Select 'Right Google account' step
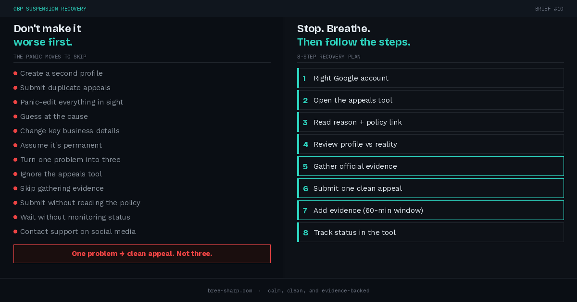Viewport: 577px width, 302px height. click(x=430, y=78)
